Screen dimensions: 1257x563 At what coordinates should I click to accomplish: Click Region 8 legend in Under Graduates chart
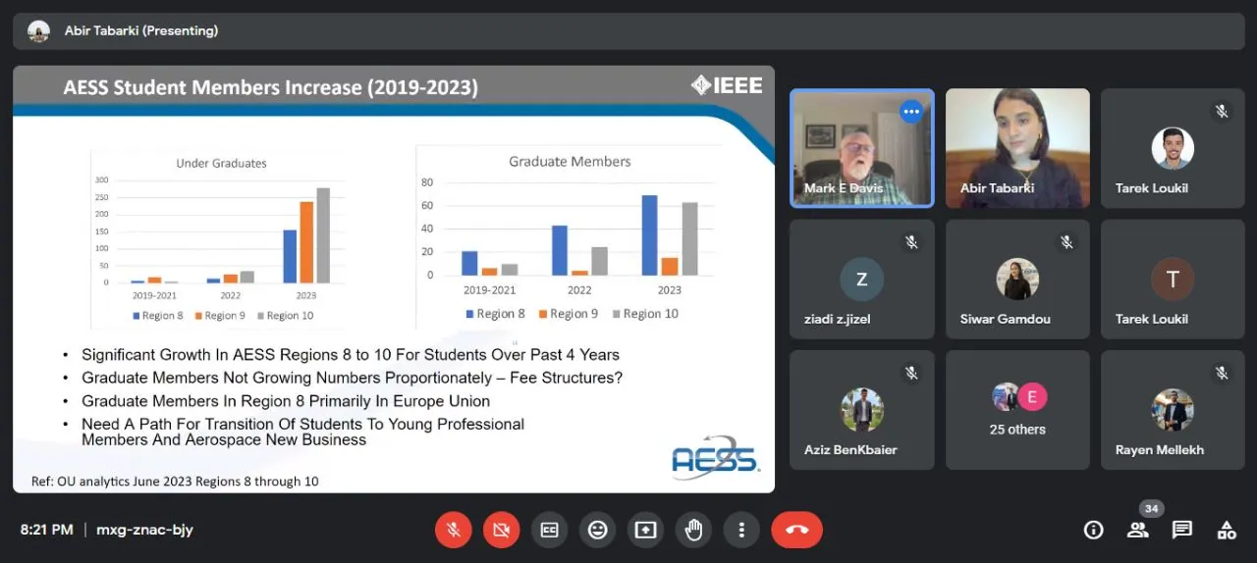click(x=158, y=316)
